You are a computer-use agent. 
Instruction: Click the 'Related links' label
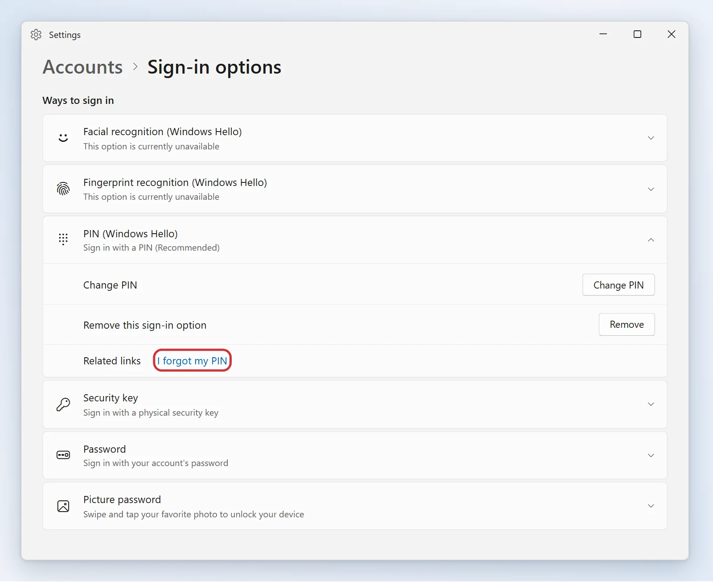coord(112,361)
